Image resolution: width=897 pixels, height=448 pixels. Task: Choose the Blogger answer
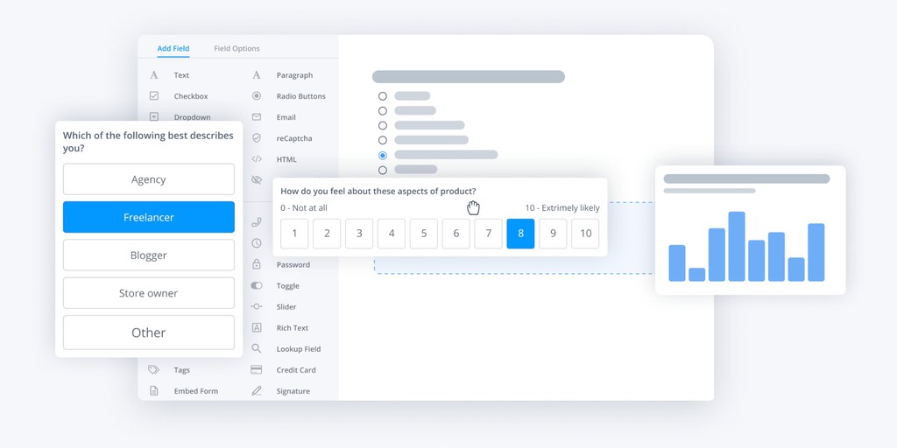point(149,255)
